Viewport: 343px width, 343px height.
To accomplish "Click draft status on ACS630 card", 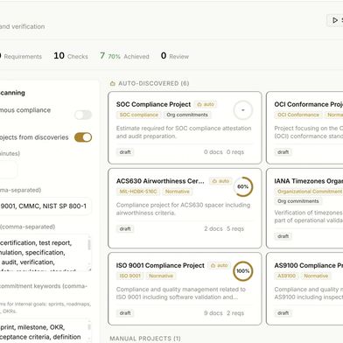I will pos(125,229).
